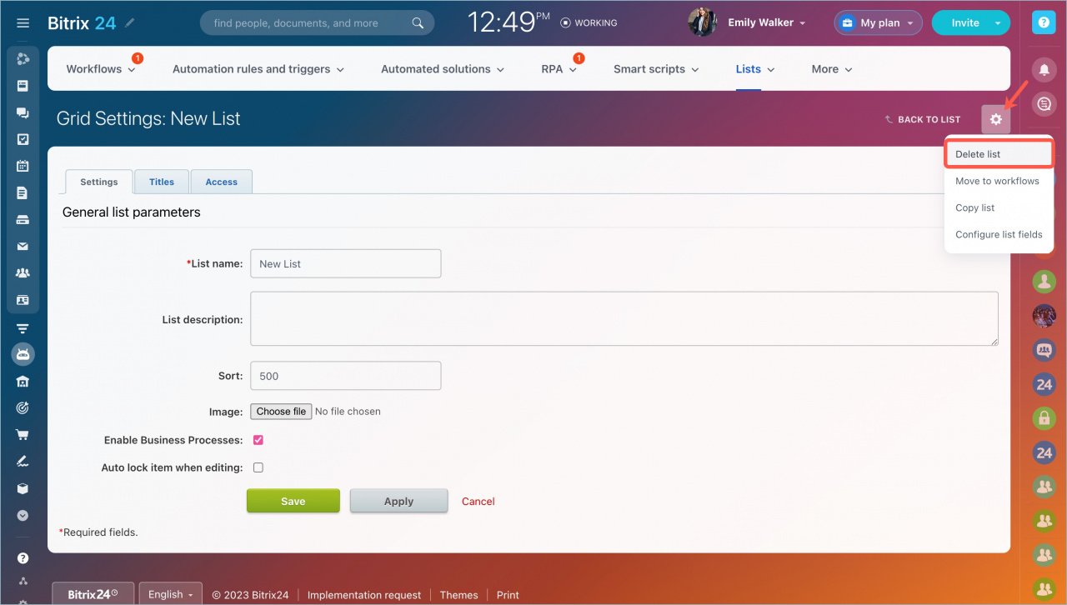Open the Drive icon in sidebar
The width and height of the screenshot is (1067, 605).
tap(23, 220)
